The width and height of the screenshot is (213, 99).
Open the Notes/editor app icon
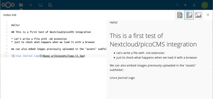(50, 5)
